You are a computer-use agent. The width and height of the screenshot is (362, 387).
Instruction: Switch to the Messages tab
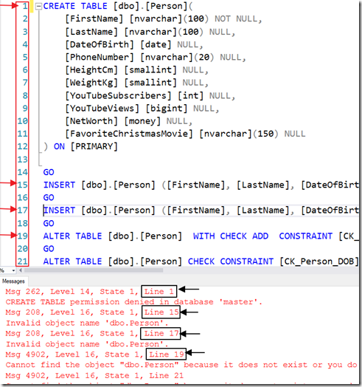click(13, 281)
